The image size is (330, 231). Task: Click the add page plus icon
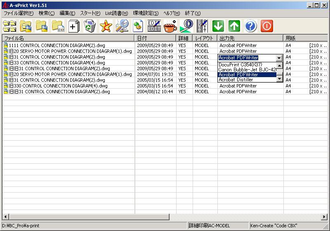[x=74, y=26]
